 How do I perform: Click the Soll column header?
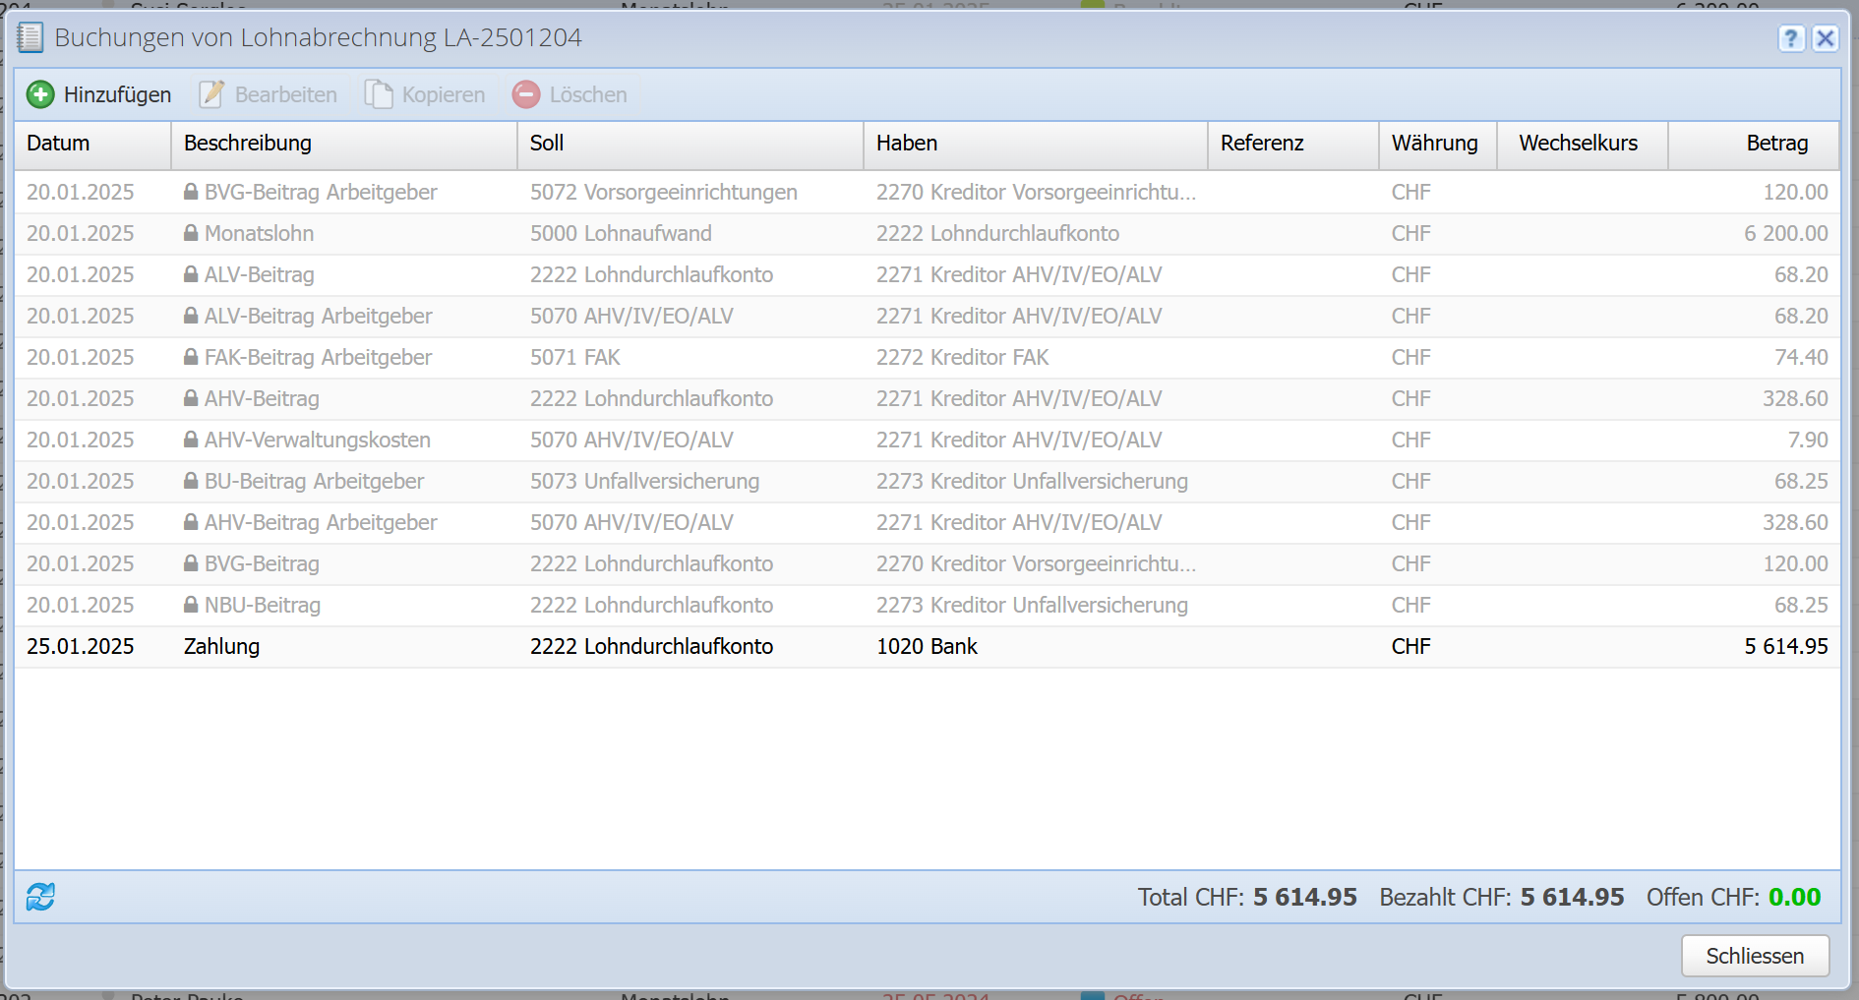(x=547, y=144)
